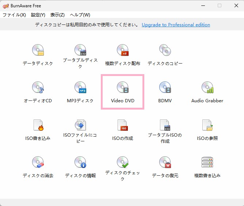Open 複数ディスク配布 span disc tool
The image size is (244, 206).
pos(122,55)
